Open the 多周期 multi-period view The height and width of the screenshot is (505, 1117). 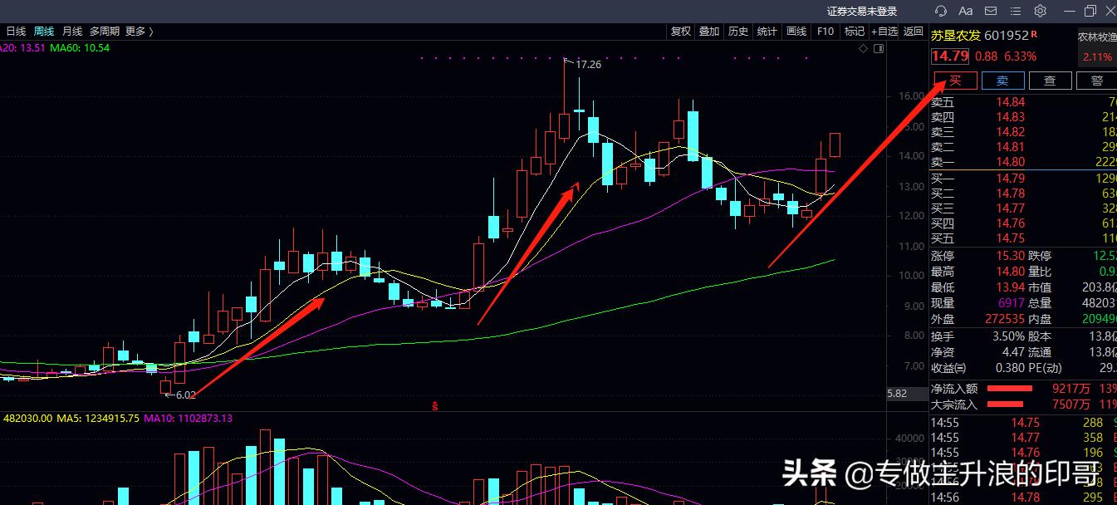103,31
